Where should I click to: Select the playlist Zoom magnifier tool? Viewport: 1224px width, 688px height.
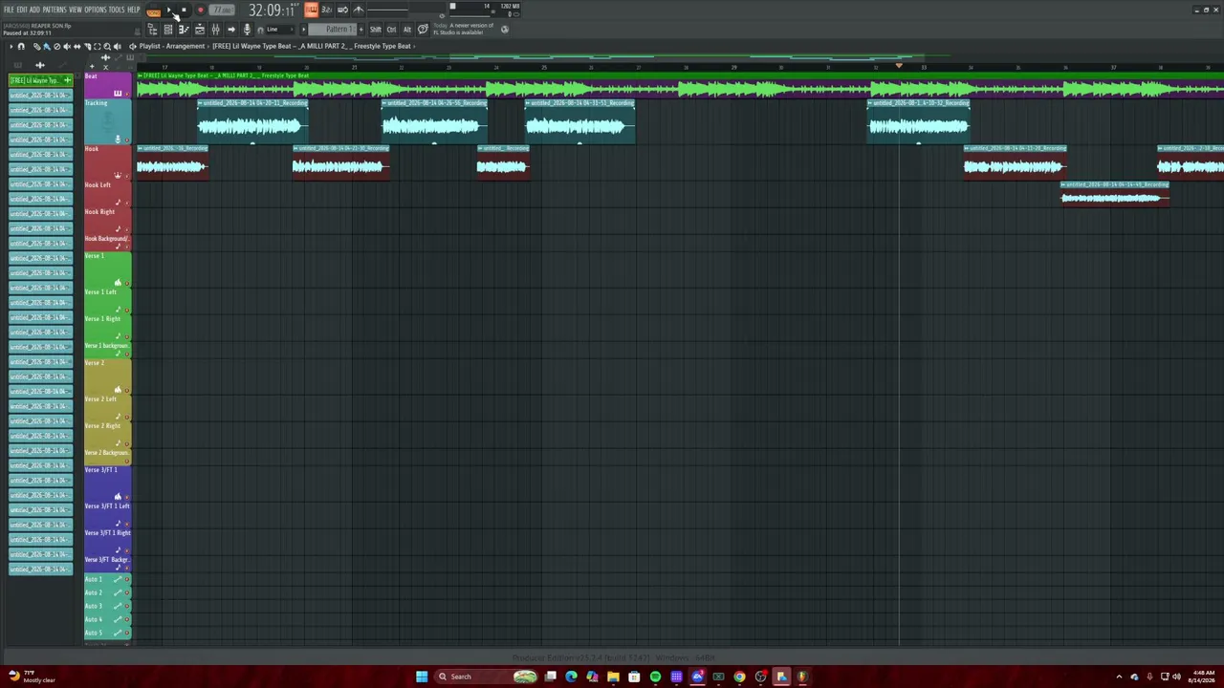tap(107, 46)
